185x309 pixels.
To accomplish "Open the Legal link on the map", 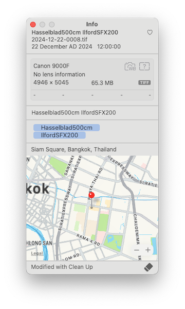I will tap(37, 253).
